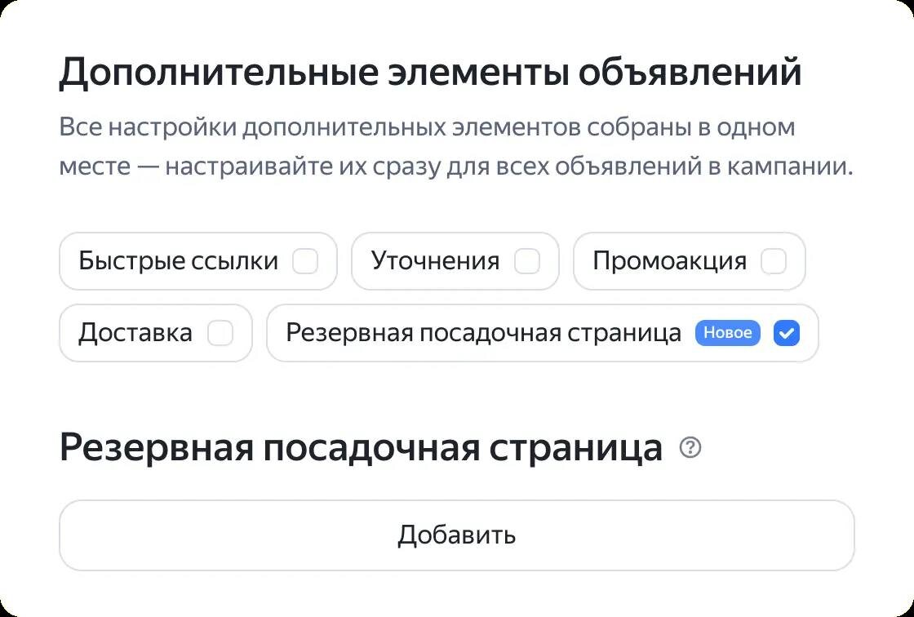Click the word объявлений in the title

[x=690, y=72]
